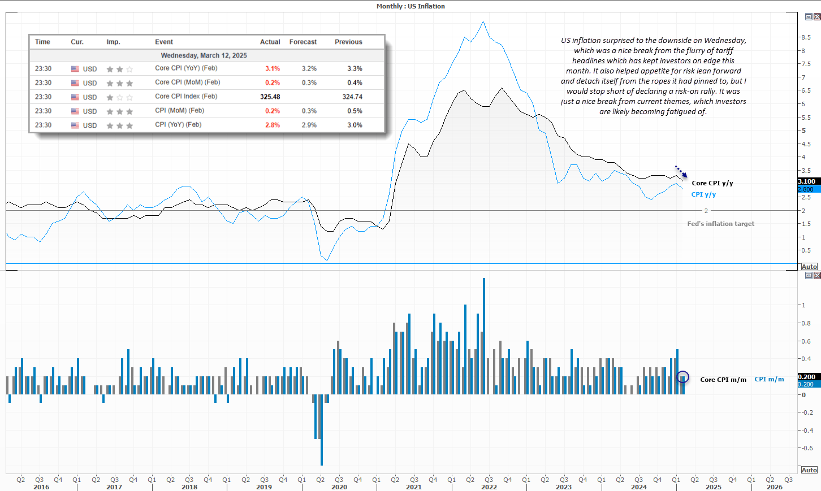Viewport: 821px width, 491px height.
Task: Select the black 0.200 tag in lower pane
Action: point(809,377)
